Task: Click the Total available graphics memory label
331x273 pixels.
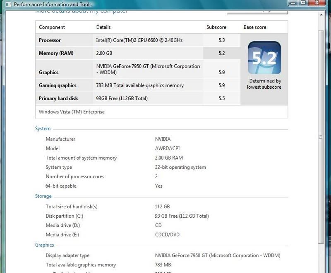Action: 81,265
